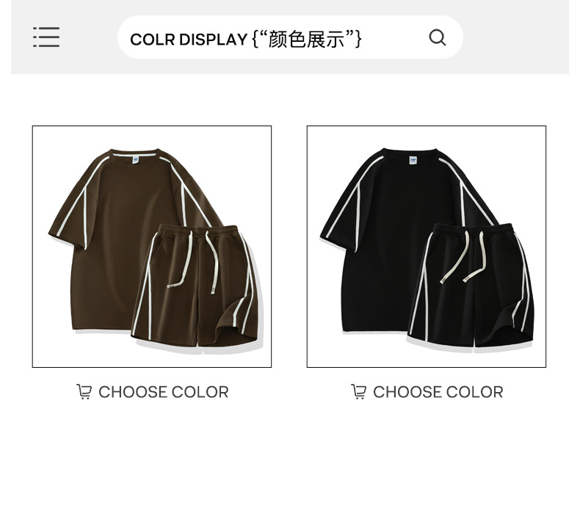The image size is (580, 508).
Task: Click the Chinese text 颜色展示 in search bar
Action: pyautogui.click(x=306, y=39)
